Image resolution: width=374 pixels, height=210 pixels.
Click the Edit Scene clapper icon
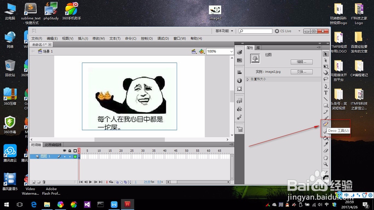pos(194,51)
